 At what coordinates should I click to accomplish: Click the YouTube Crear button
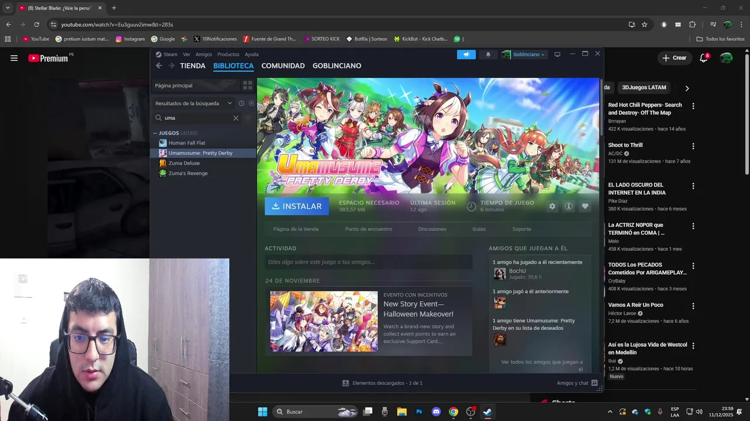(x=674, y=58)
